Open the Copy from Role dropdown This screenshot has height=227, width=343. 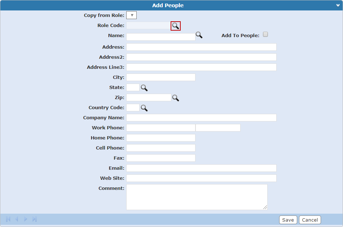click(132, 15)
